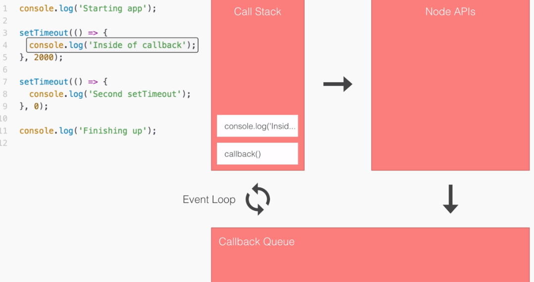The width and height of the screenshot is (534, 282).
Task: Click the 'Finishing up' console.log line
Action: coord(88,131)
